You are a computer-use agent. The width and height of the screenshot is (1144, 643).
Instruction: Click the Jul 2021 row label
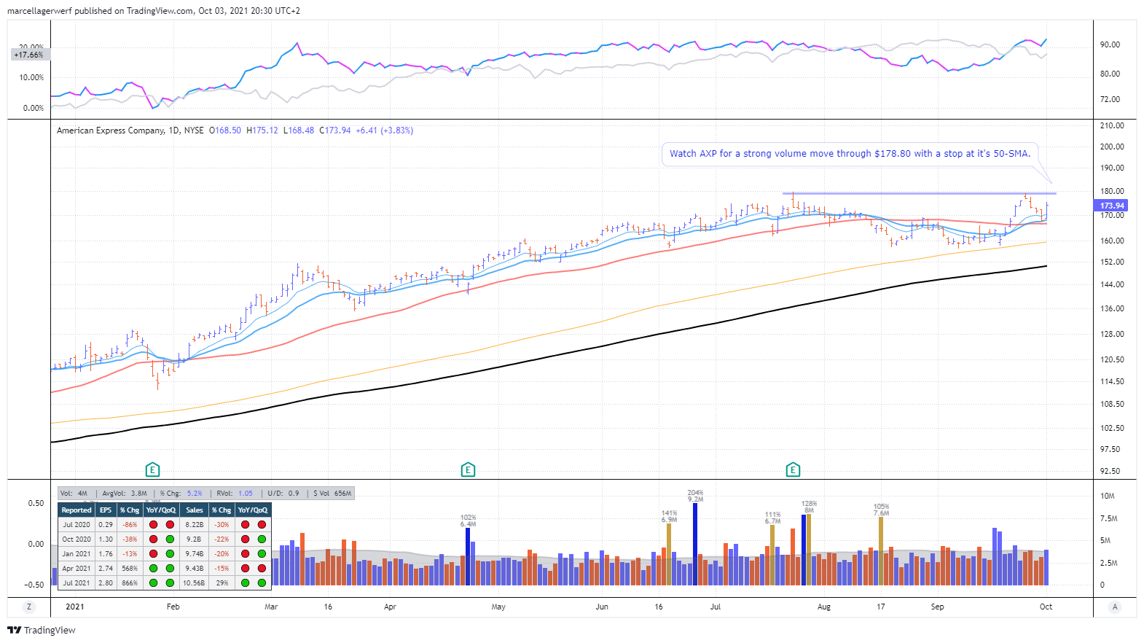(77, 583)
